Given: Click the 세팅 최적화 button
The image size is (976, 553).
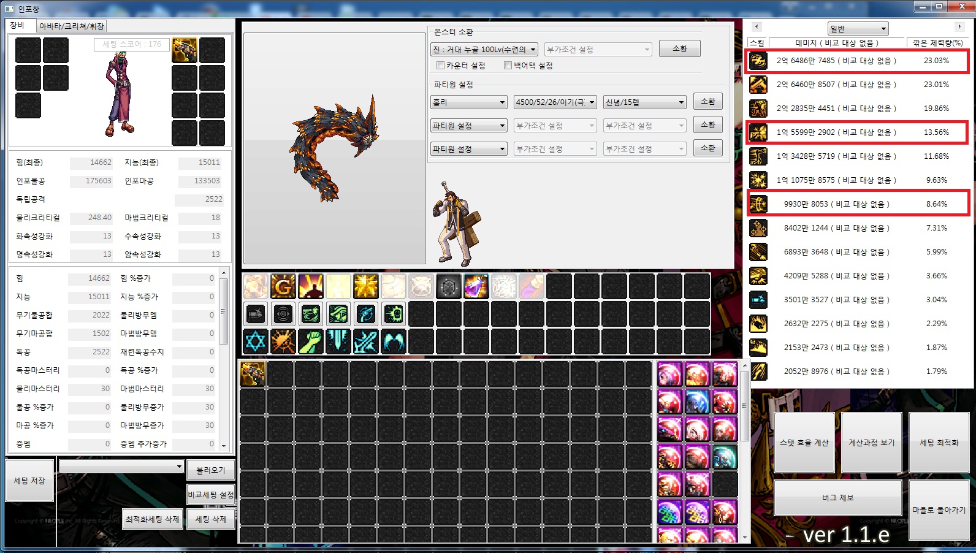Looking at the screenshot, I should point(939,443).
